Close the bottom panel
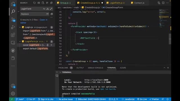The height and width of the screenshot is (101, 180). point(168,68)
